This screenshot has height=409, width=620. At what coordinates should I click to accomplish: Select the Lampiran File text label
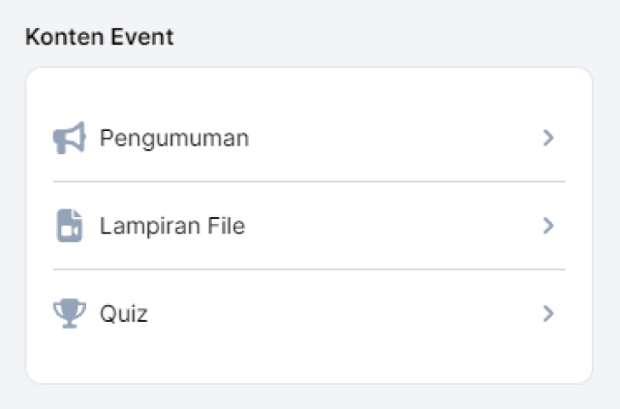172,226
